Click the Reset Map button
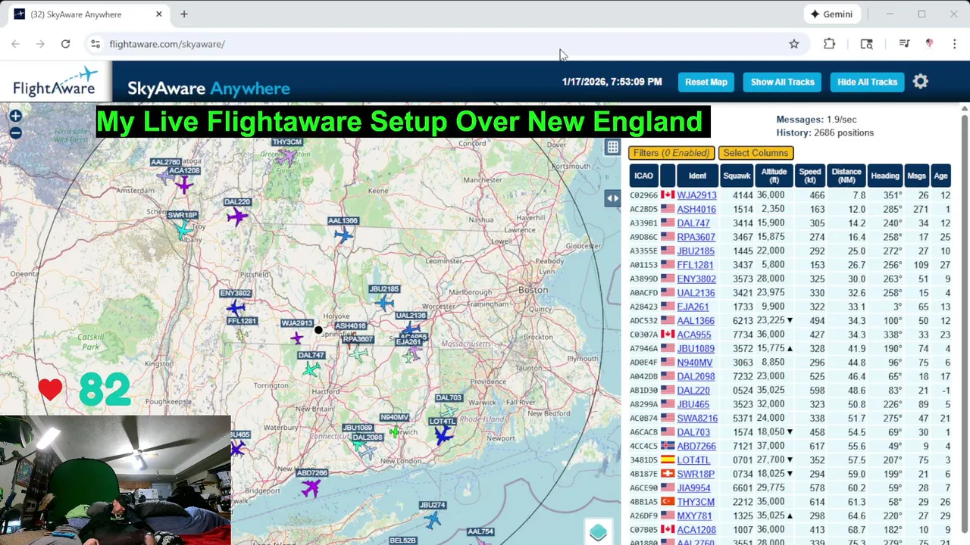 [706, 82]
